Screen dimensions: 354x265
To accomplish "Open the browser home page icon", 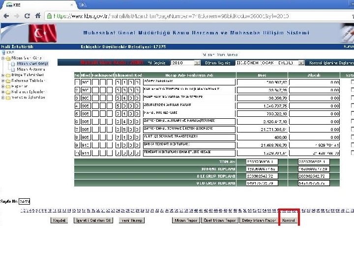I will (x=38, y=16).
